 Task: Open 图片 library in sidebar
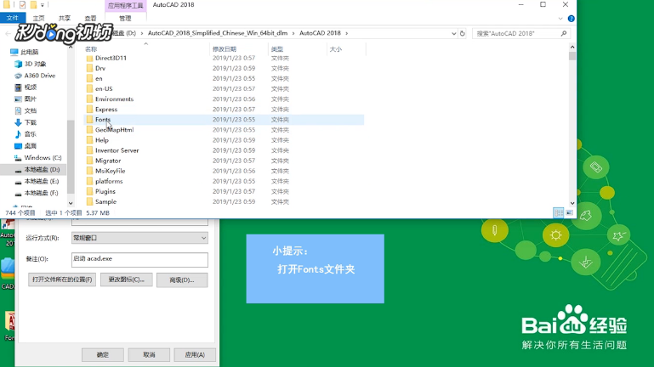pos(30,99)
